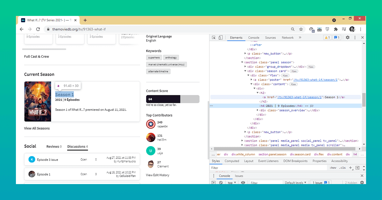Open the console drawer three-dot menu
Image resolution: width=382 pixels, height=200 pixels.
[x=214, y=176]
